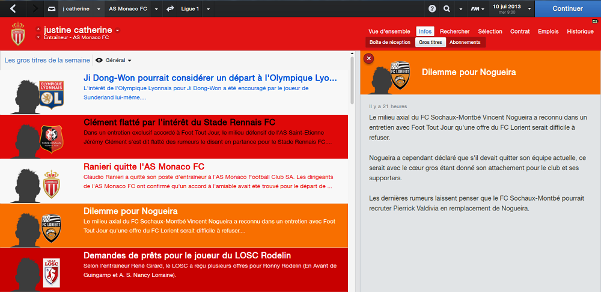Screen dimensions: 601x292
Task: Go forward with the right arrow button
Action: click(35, 8)
